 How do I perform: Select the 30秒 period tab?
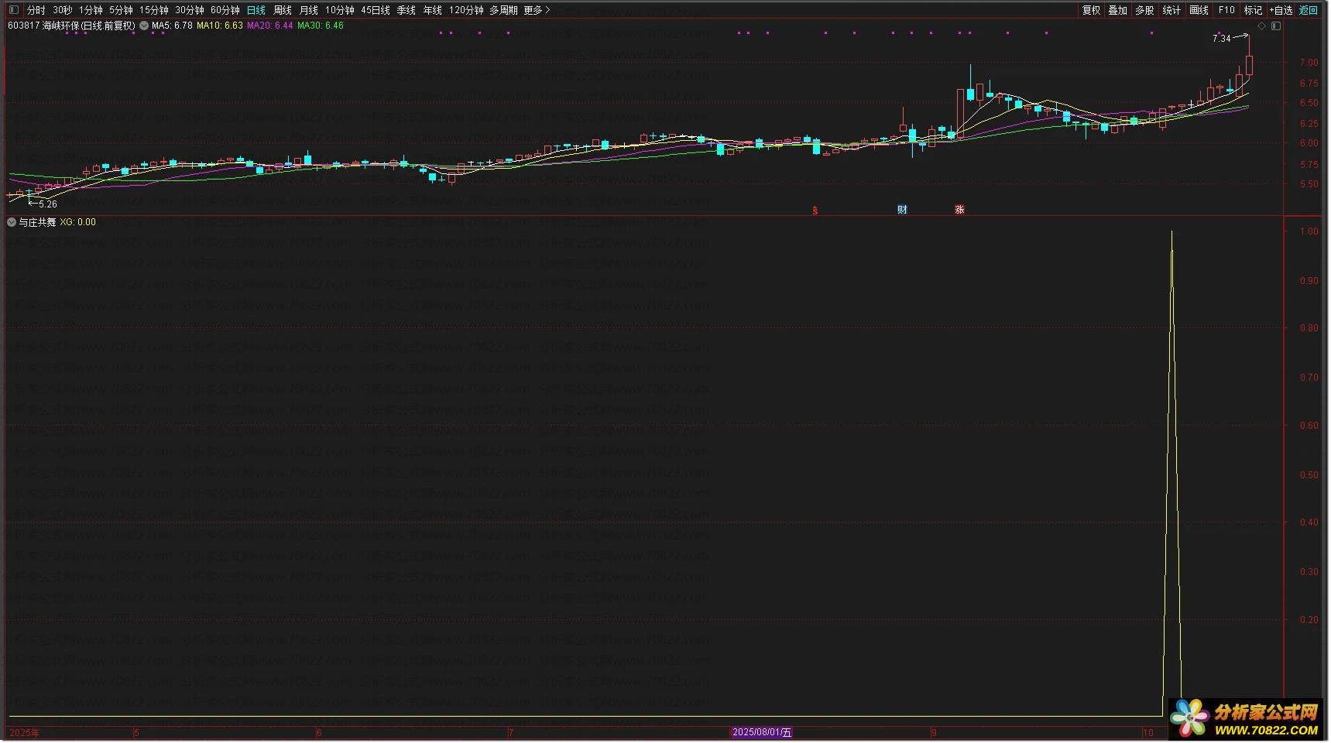pyautogui.click(x=63, y=10)
